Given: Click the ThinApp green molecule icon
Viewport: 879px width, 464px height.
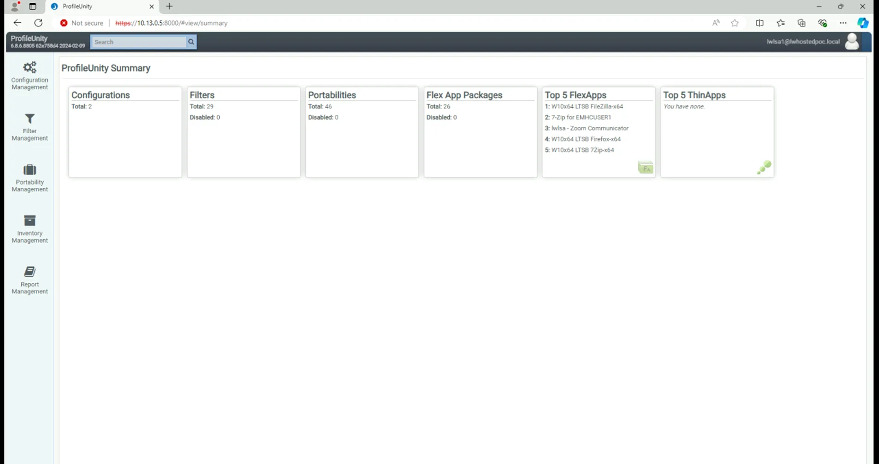Looking at the screenshot, I should click(764, 167).
